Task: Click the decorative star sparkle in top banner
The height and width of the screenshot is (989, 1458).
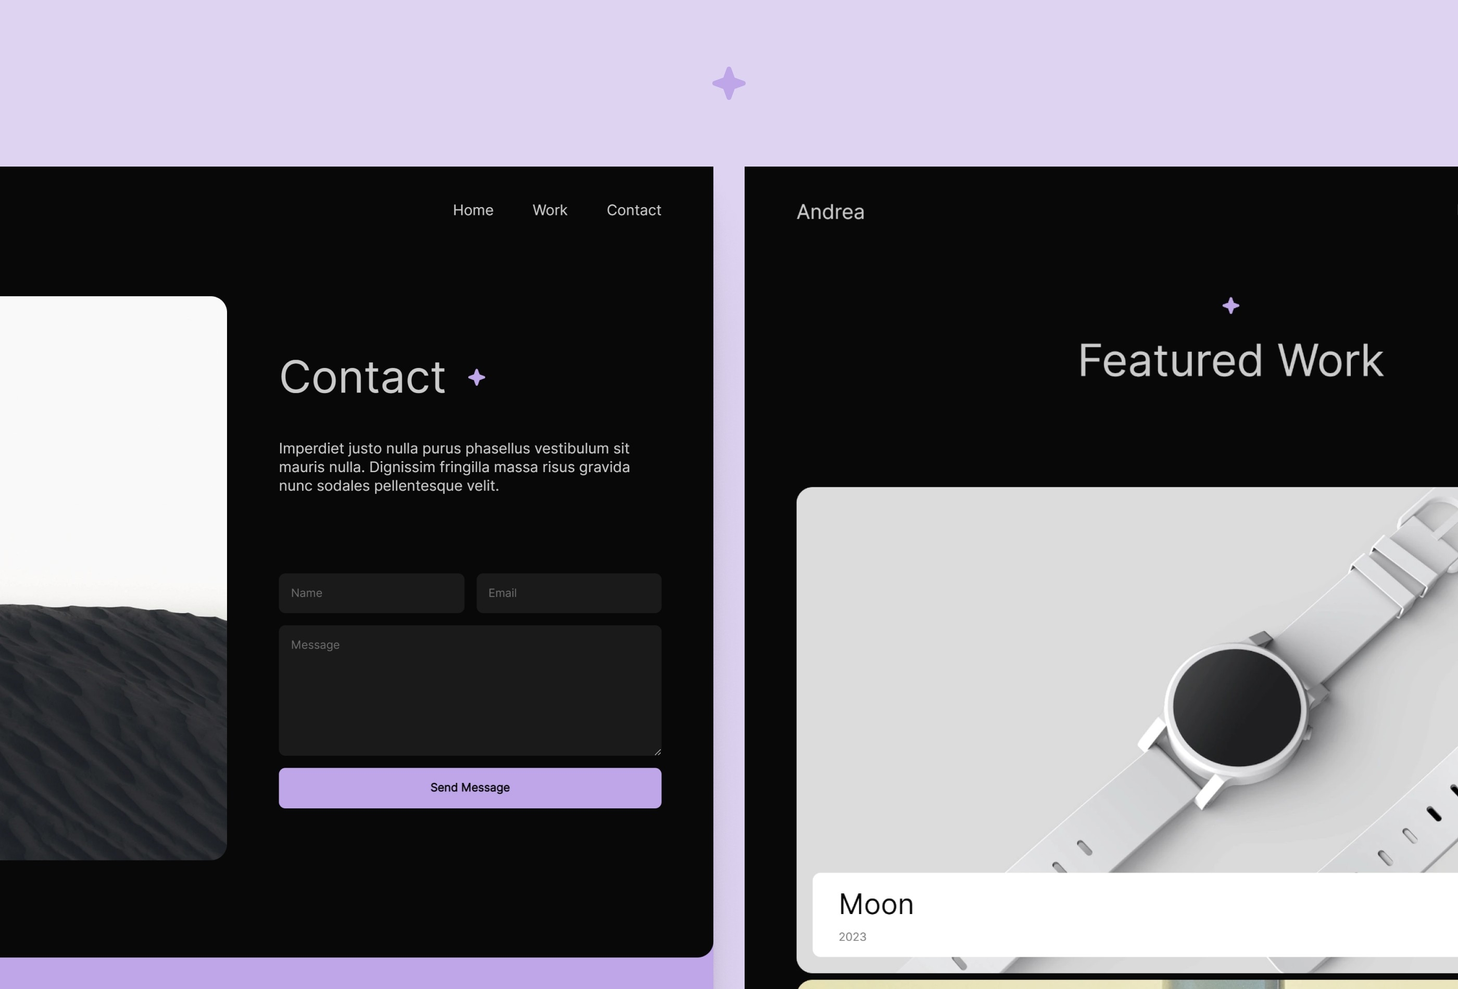Action: 728,83
